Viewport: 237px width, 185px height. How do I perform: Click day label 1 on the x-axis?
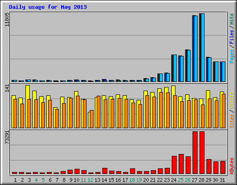pyautogui.click(x=15, y=180)
